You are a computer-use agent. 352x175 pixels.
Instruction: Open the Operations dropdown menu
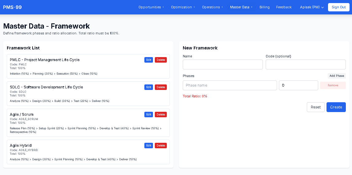coord(212,7)
